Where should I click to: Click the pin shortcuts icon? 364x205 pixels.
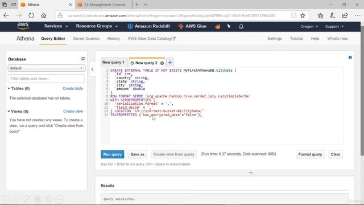tap(229, 26)
